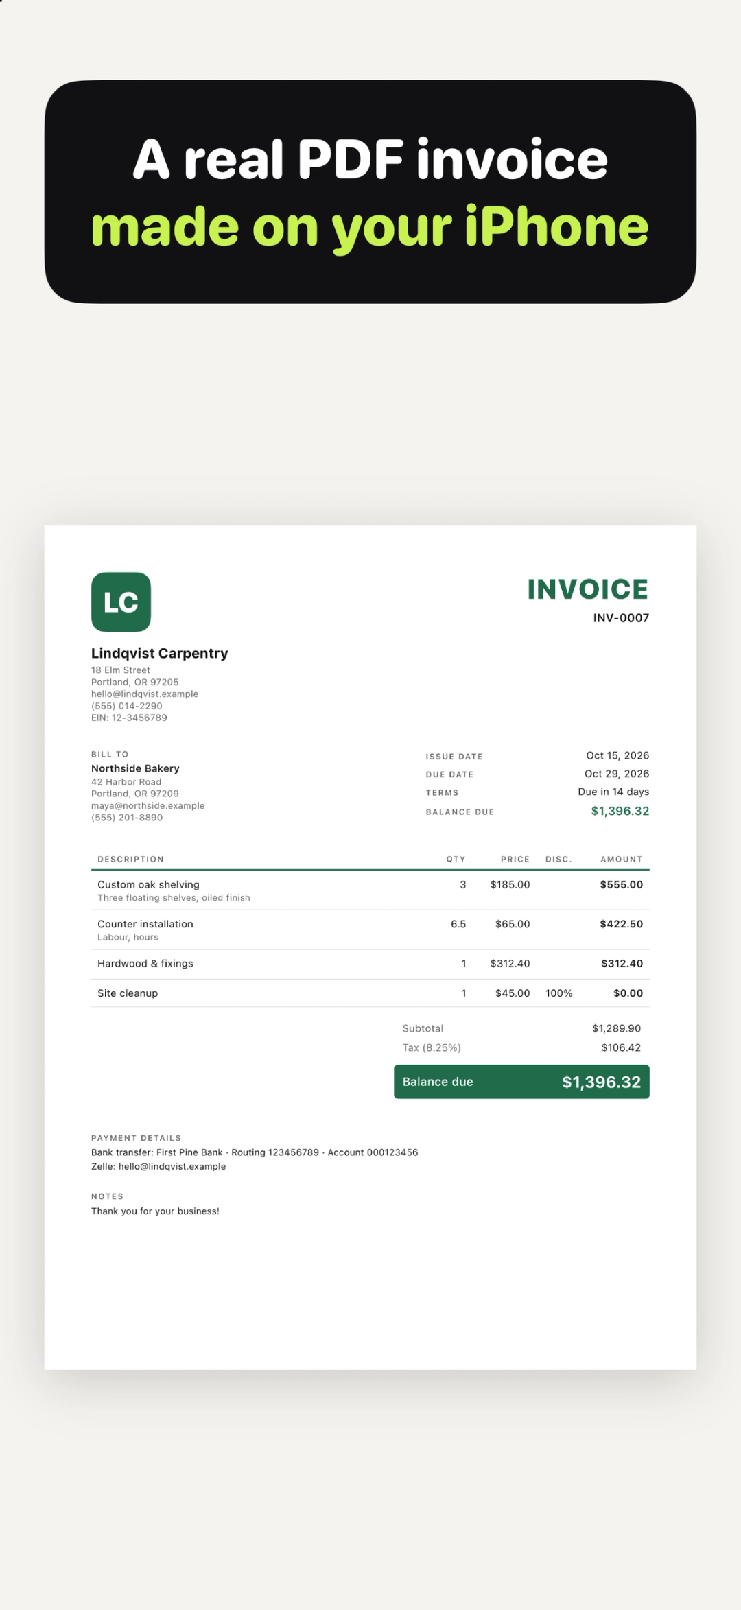This screenshot has height=1610, width=741.
Task: Click sender email hello@lindqvist.example in header
Action: pyautogui.click(x=145, y=694)
